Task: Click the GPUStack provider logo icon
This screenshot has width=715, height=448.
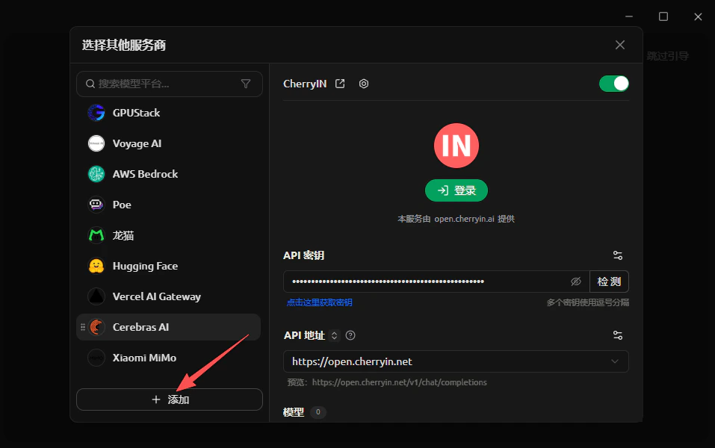Action: pos(96,113)
